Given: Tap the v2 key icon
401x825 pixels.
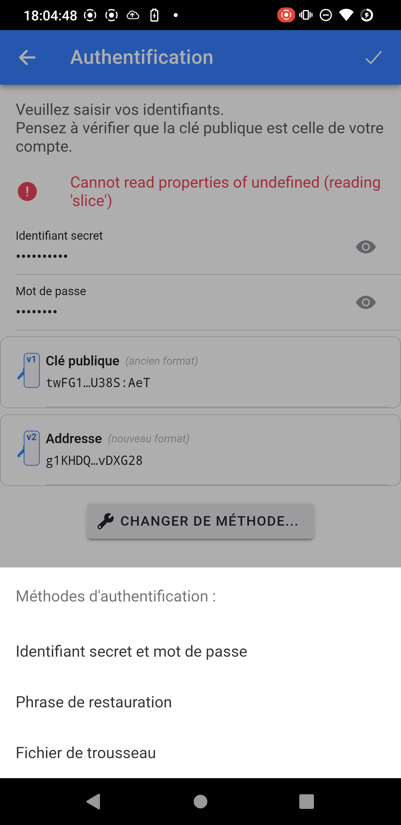Looking at the screenshot, I should click(30, 448).
